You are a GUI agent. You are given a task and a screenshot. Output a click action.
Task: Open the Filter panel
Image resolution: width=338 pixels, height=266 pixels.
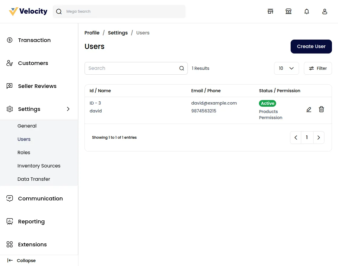pos(318,68)
